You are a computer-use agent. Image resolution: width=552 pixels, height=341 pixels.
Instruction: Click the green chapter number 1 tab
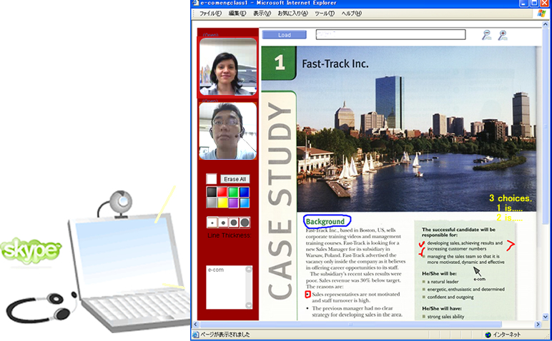coord(279,63)
